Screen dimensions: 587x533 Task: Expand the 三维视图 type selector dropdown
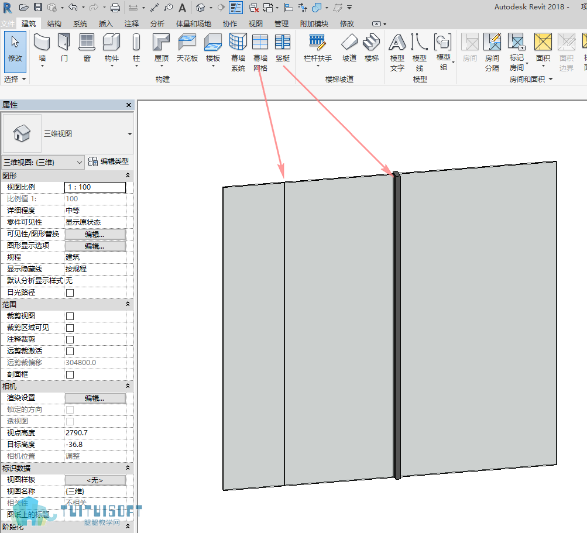129,133
